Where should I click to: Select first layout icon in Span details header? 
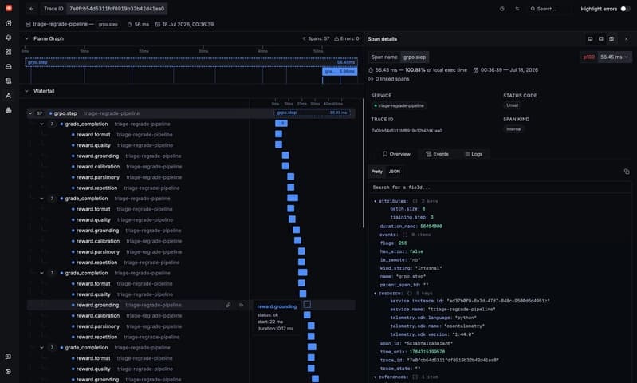point(590,38)
